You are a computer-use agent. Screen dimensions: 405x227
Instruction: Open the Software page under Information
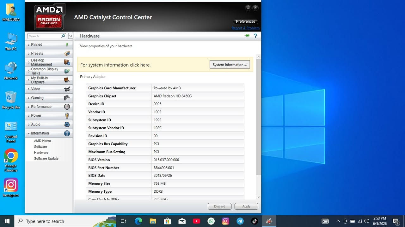(x=40, y=147)
